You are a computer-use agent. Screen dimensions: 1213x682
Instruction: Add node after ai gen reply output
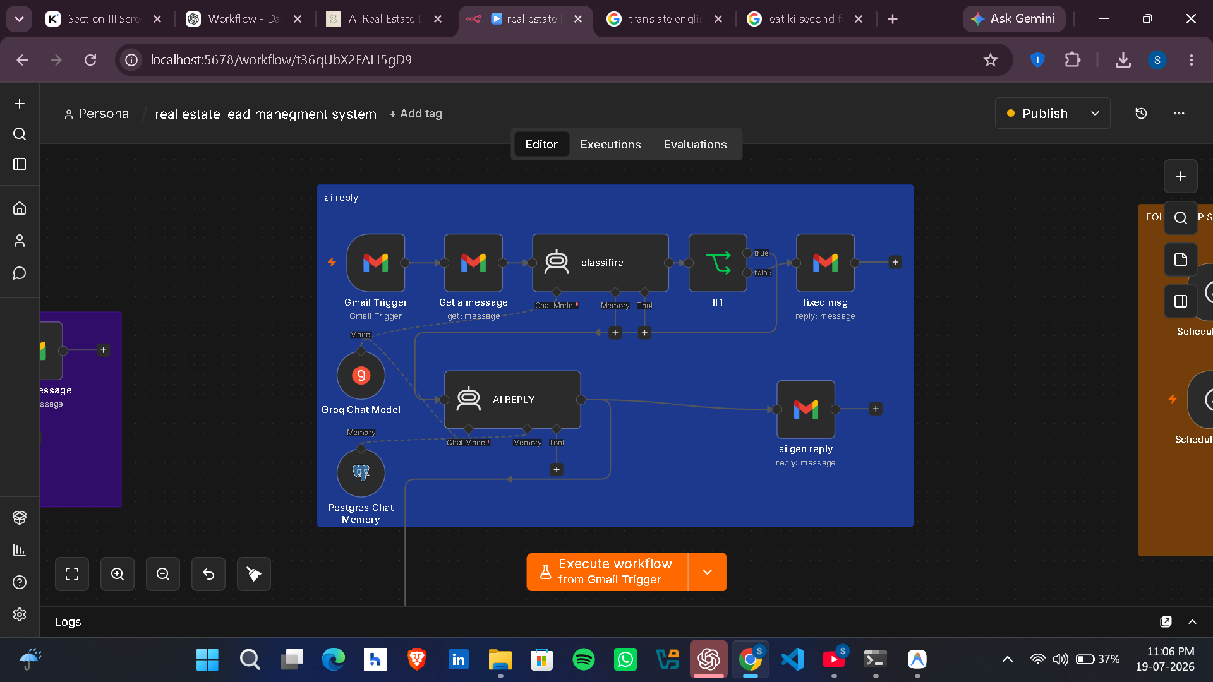(876, 409)
